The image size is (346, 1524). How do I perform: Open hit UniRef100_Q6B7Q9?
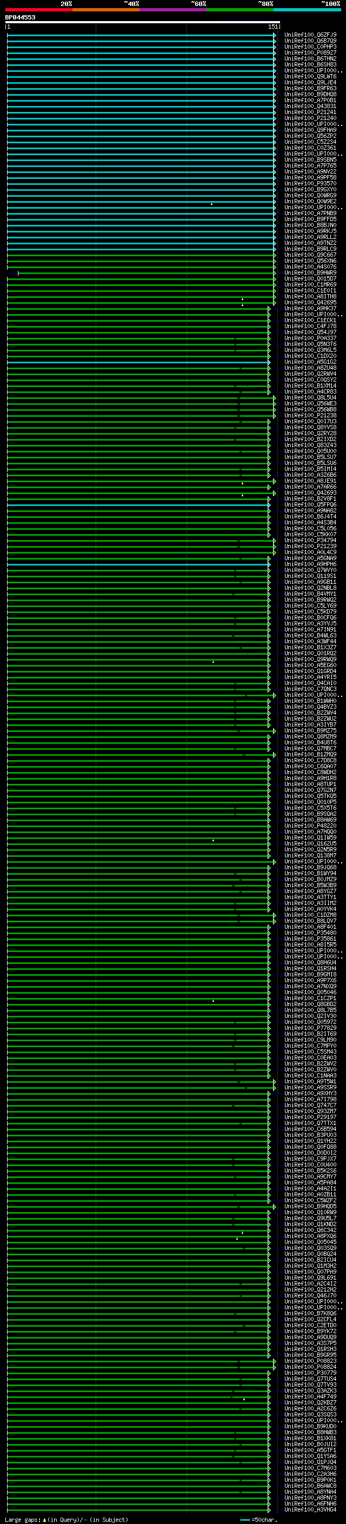[x=310, y=41]
